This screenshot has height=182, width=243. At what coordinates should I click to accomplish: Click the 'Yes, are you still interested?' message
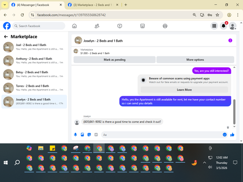[x=211, y=71]
